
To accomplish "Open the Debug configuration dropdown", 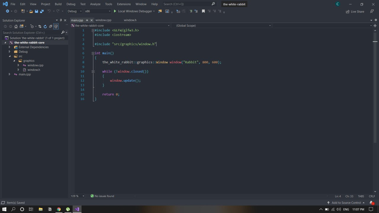I will point(75,11).
